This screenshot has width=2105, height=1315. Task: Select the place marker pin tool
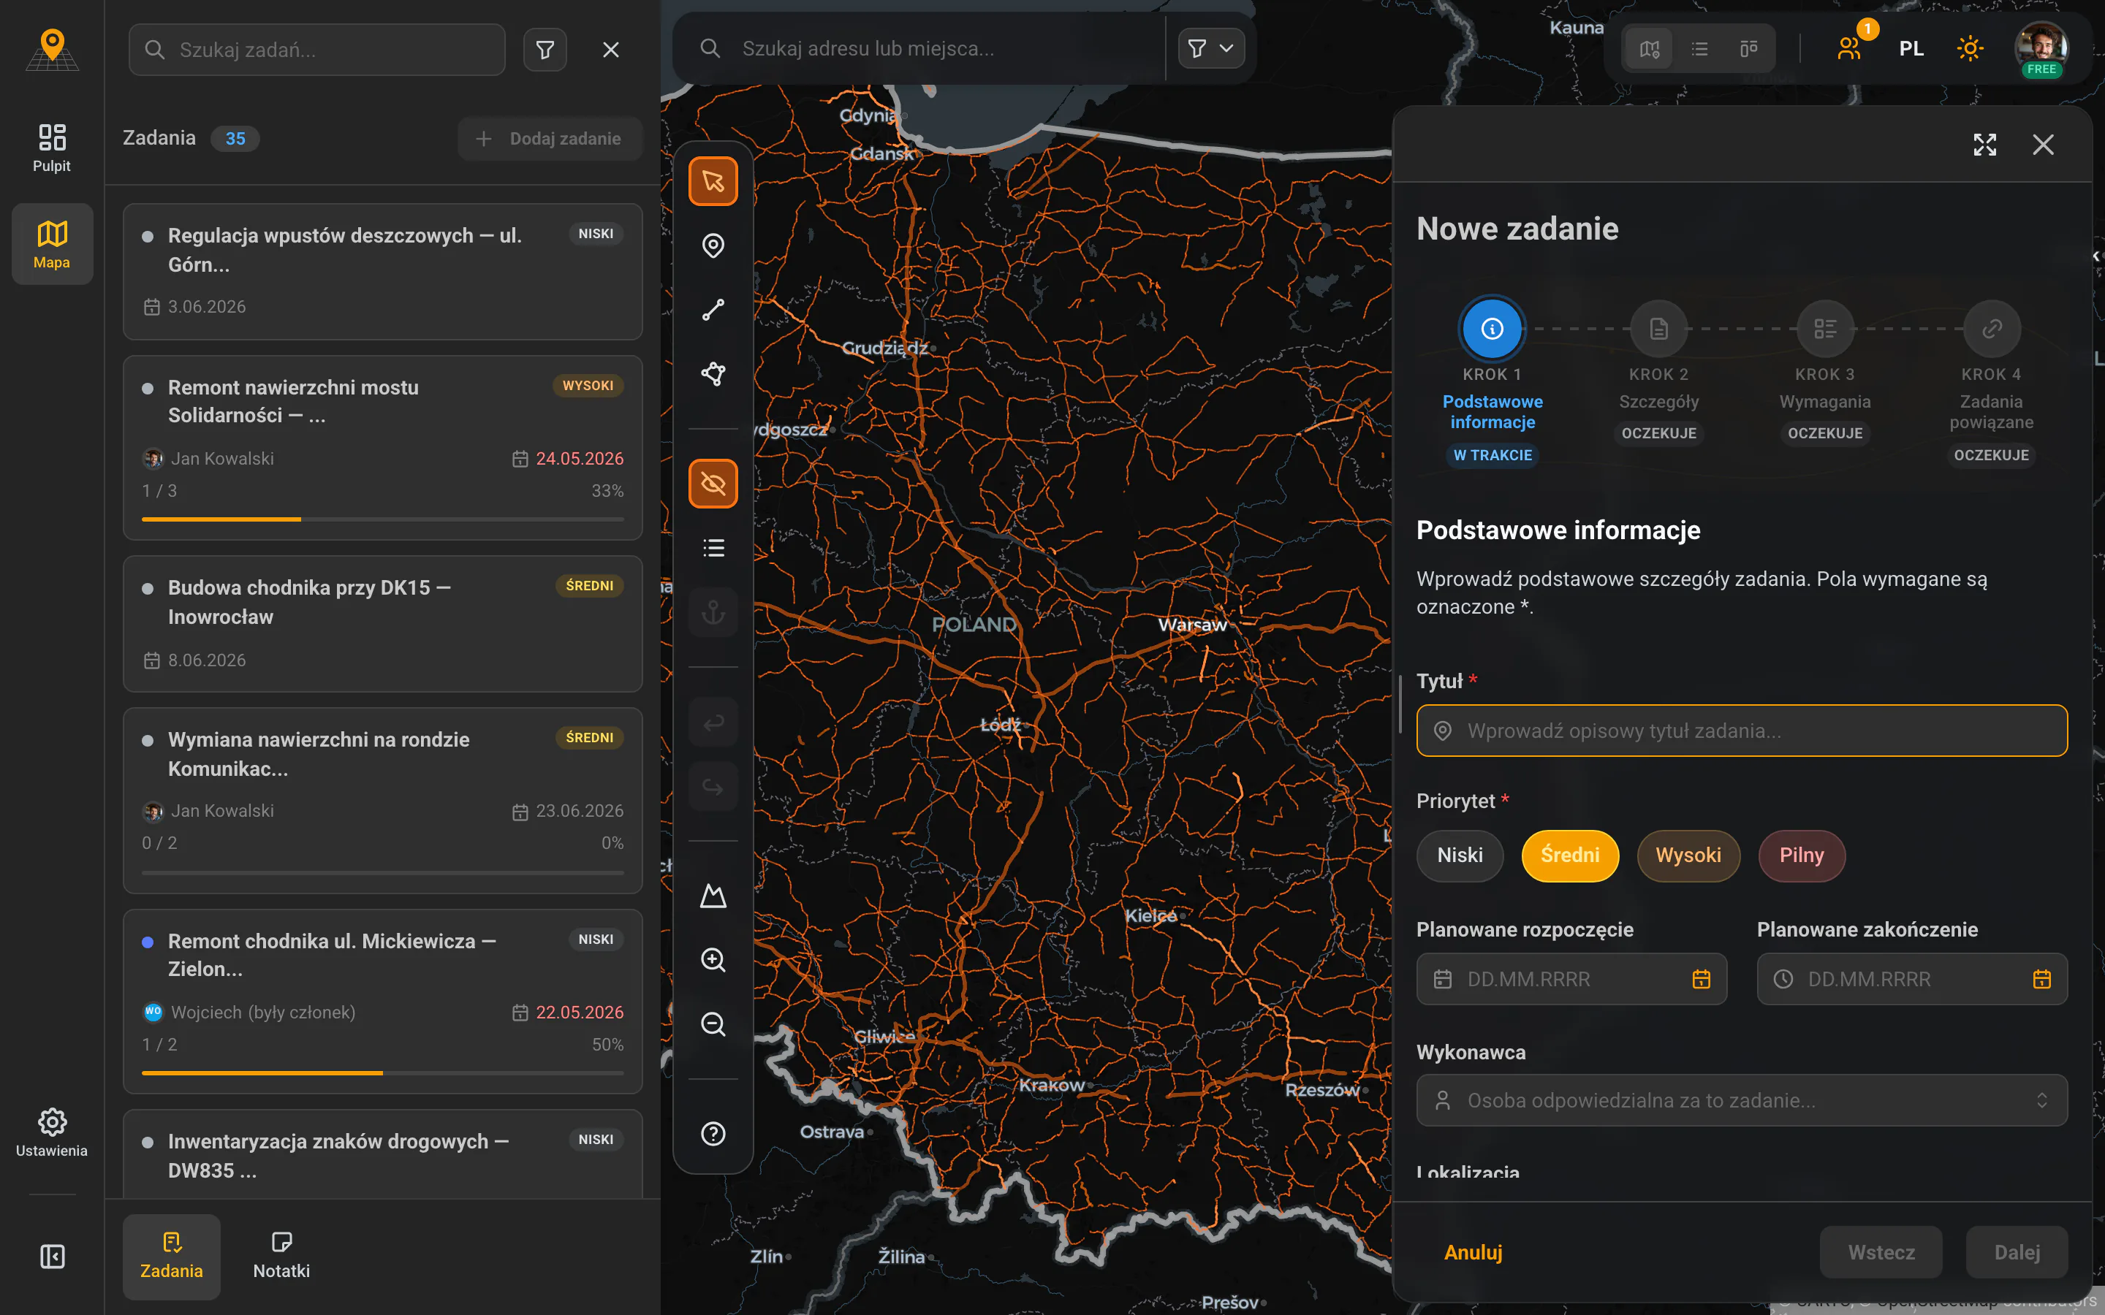click(713, 246)
